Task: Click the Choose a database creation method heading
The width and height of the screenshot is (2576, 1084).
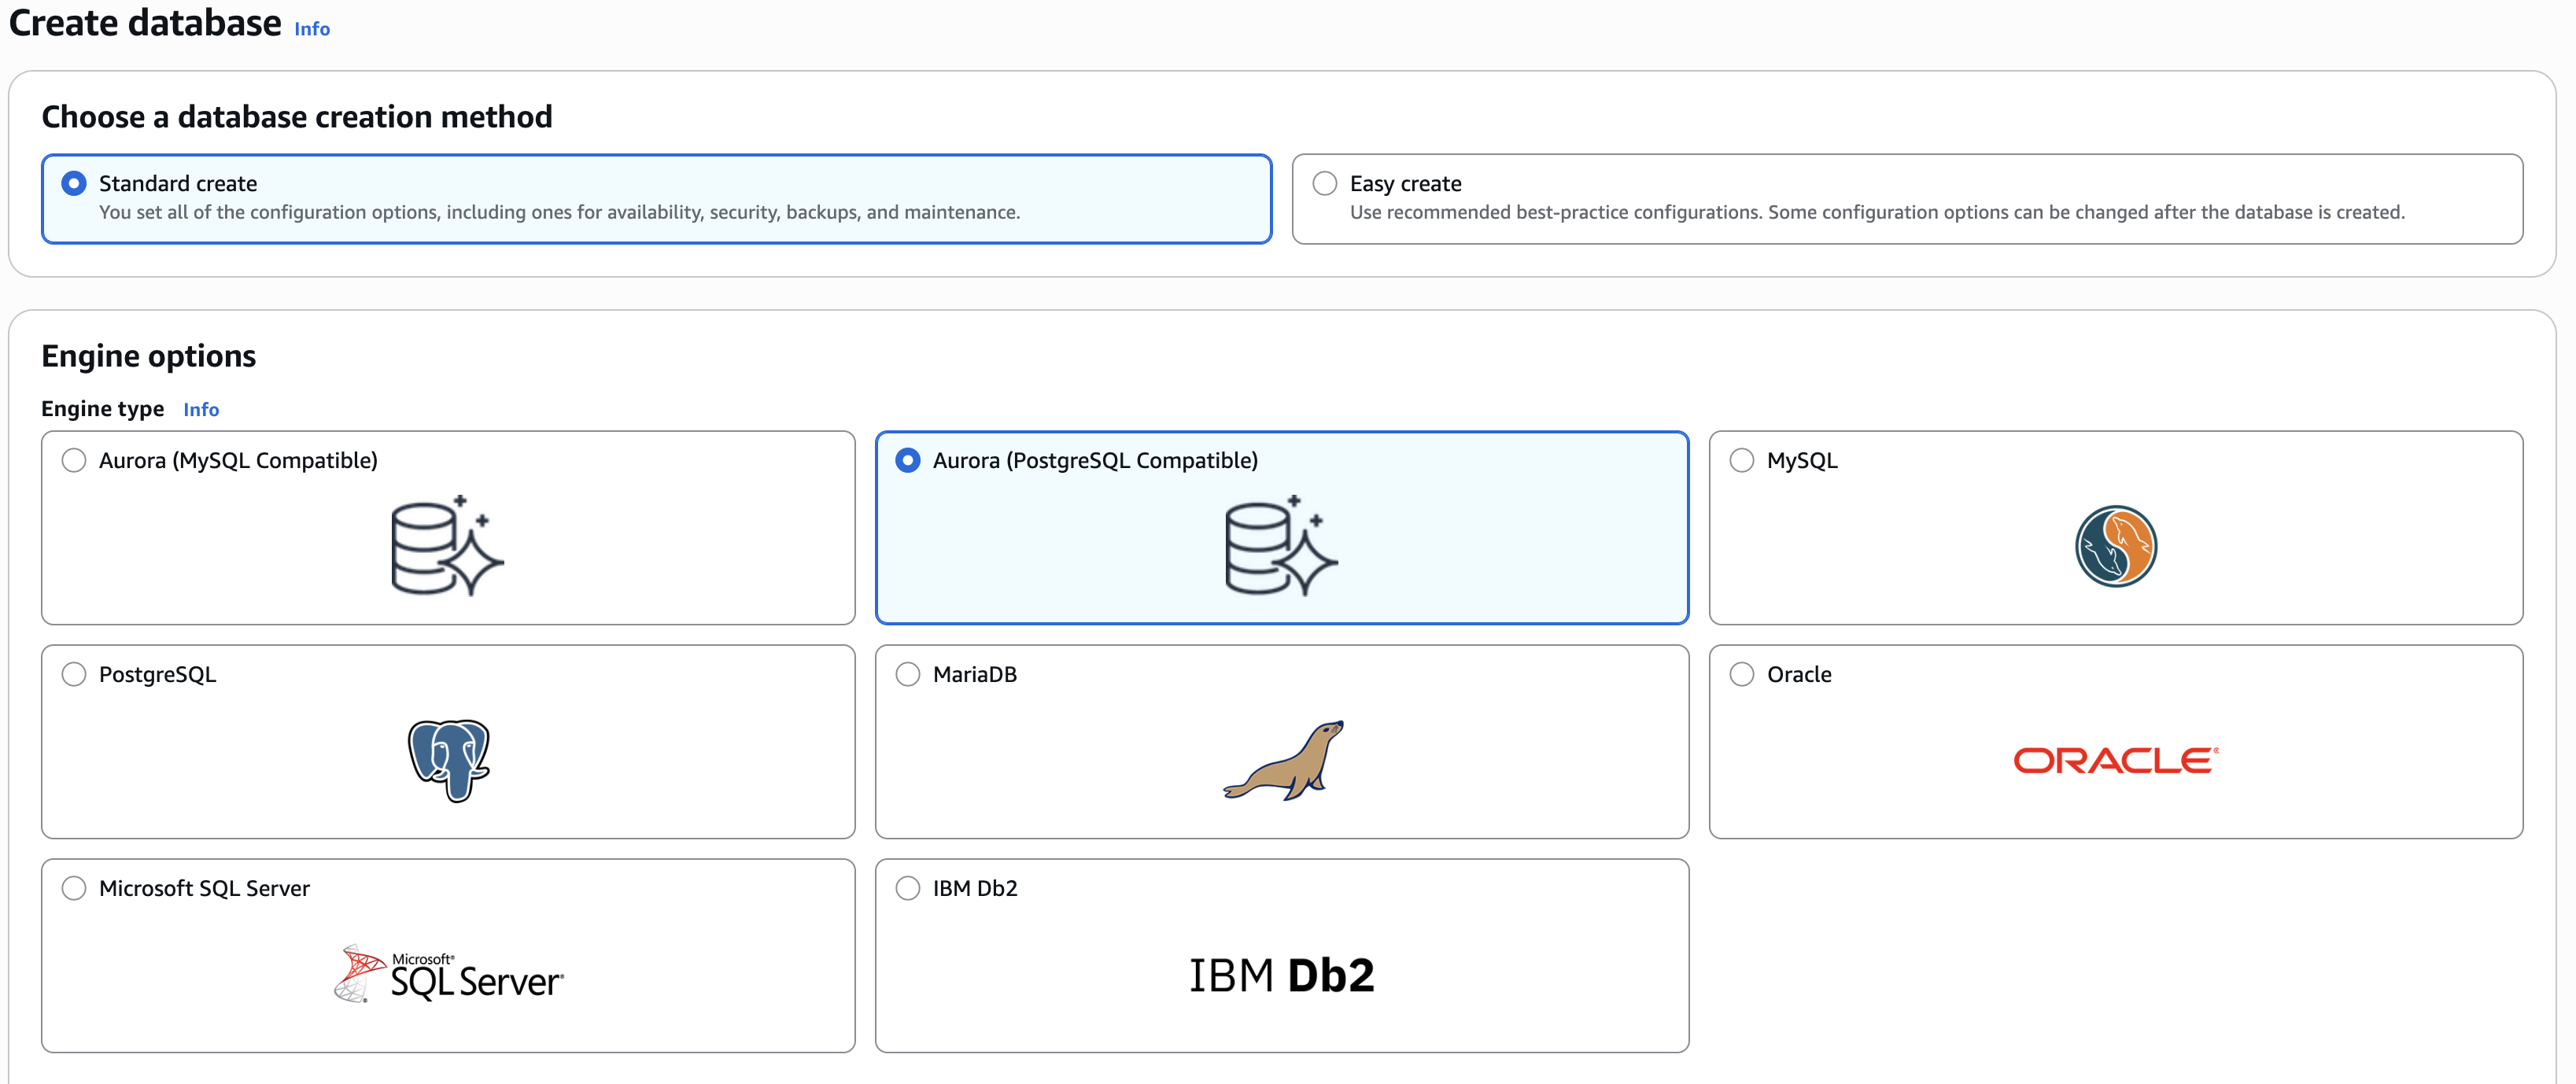Action: click(297, 117)
